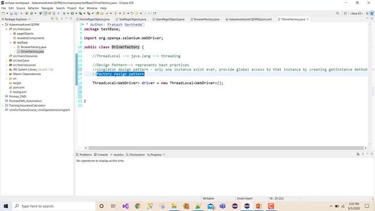Click the editor horizontal scrollbar

click(x=226, y=148)
